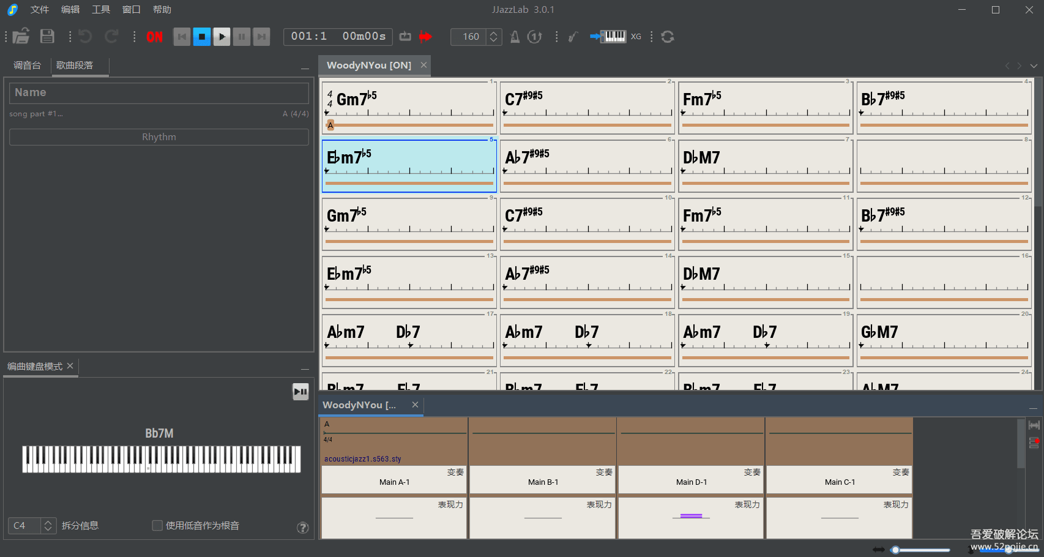This screenshot has height=557, width=1044.
Task: Click the metronome click icon
Action: coord(515,37)
